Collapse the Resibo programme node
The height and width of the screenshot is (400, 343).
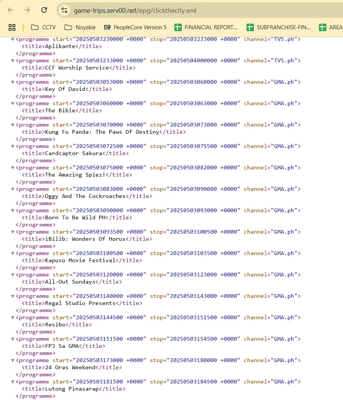12,318
